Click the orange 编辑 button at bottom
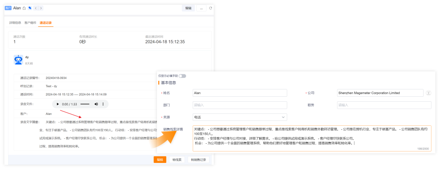Viewport: 440px width, 169px height. [160, 160]
